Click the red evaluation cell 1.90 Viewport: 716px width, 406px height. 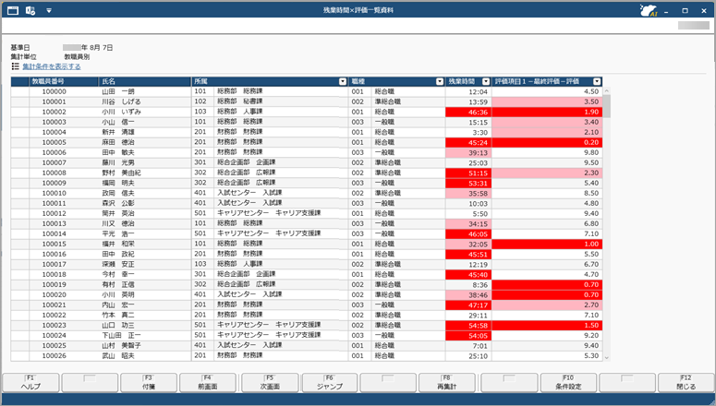pos(547,112)
